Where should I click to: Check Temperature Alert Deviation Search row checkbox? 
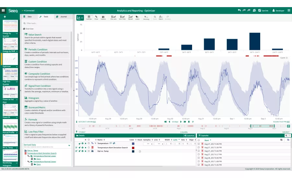pyautogui.click(x=89, y=147)
